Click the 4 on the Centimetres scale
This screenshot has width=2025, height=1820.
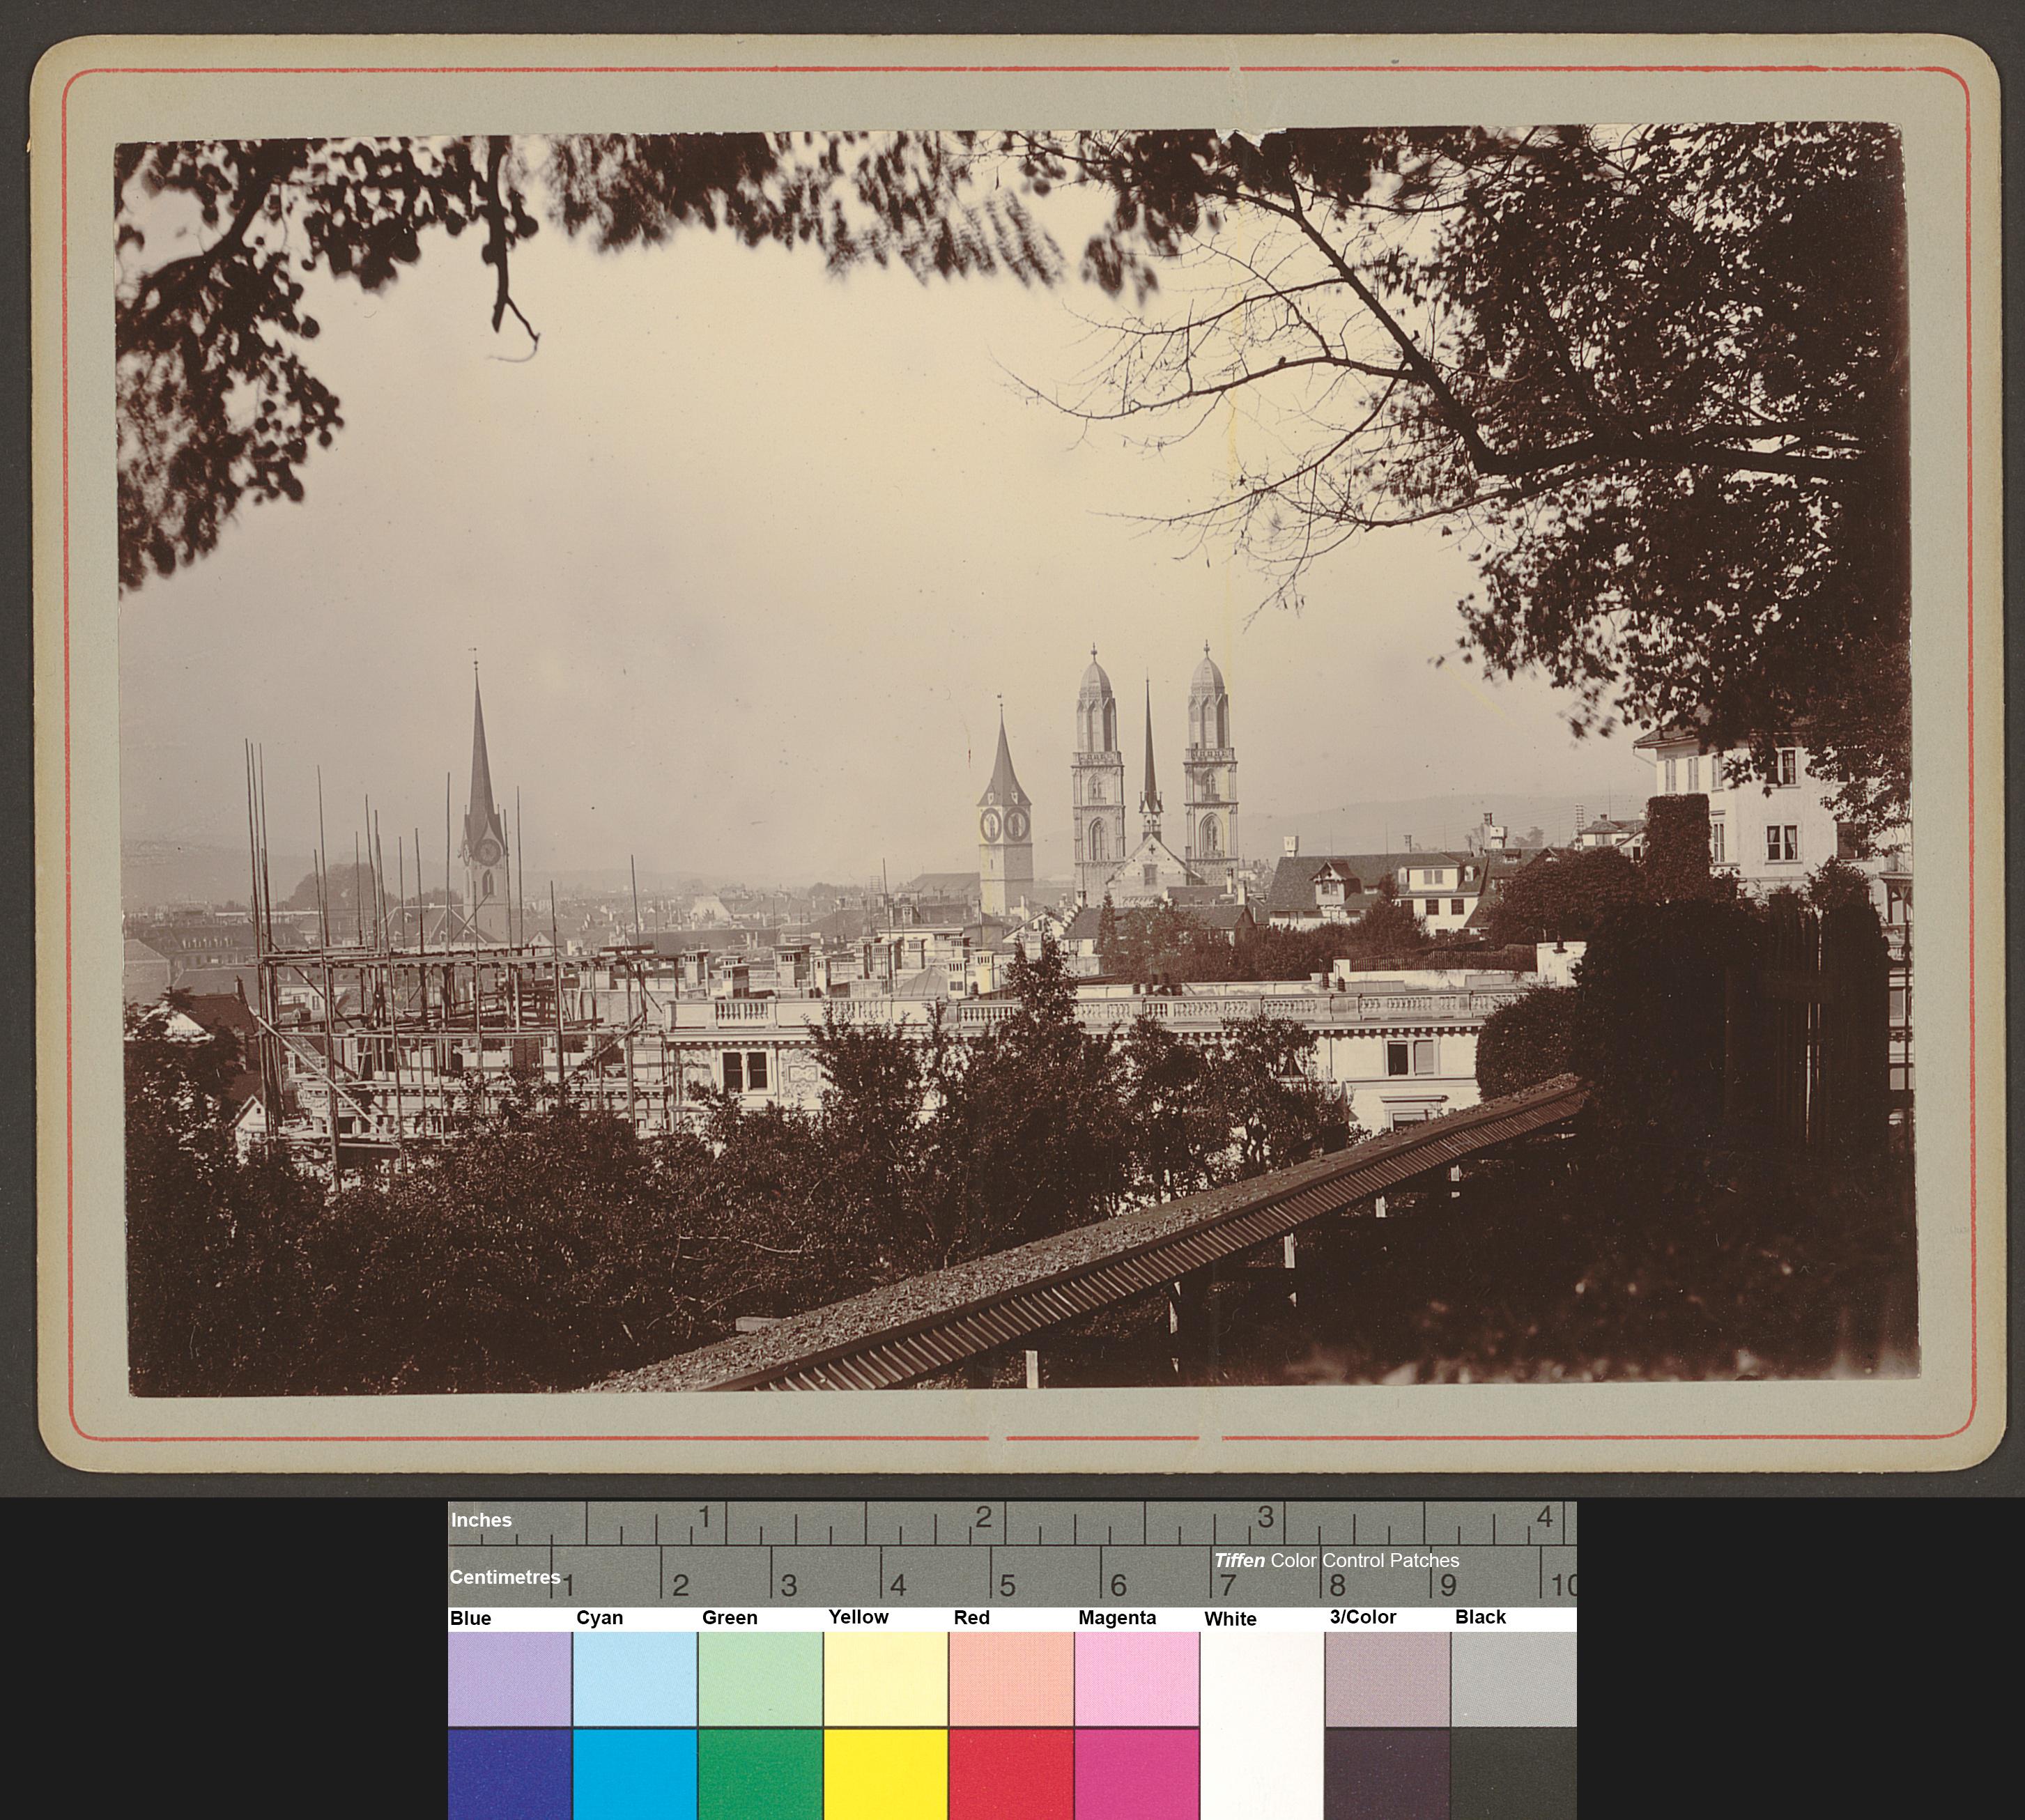[x=898, y=1585]
